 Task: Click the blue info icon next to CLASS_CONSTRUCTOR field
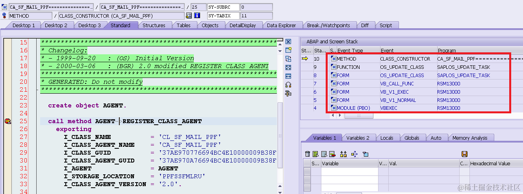point(197,16)
